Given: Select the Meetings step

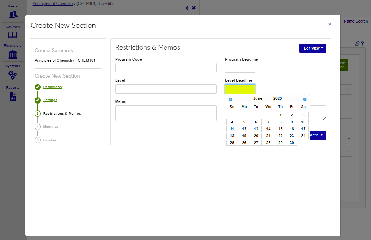Looking at the screenshot, I should coord(51,127).
